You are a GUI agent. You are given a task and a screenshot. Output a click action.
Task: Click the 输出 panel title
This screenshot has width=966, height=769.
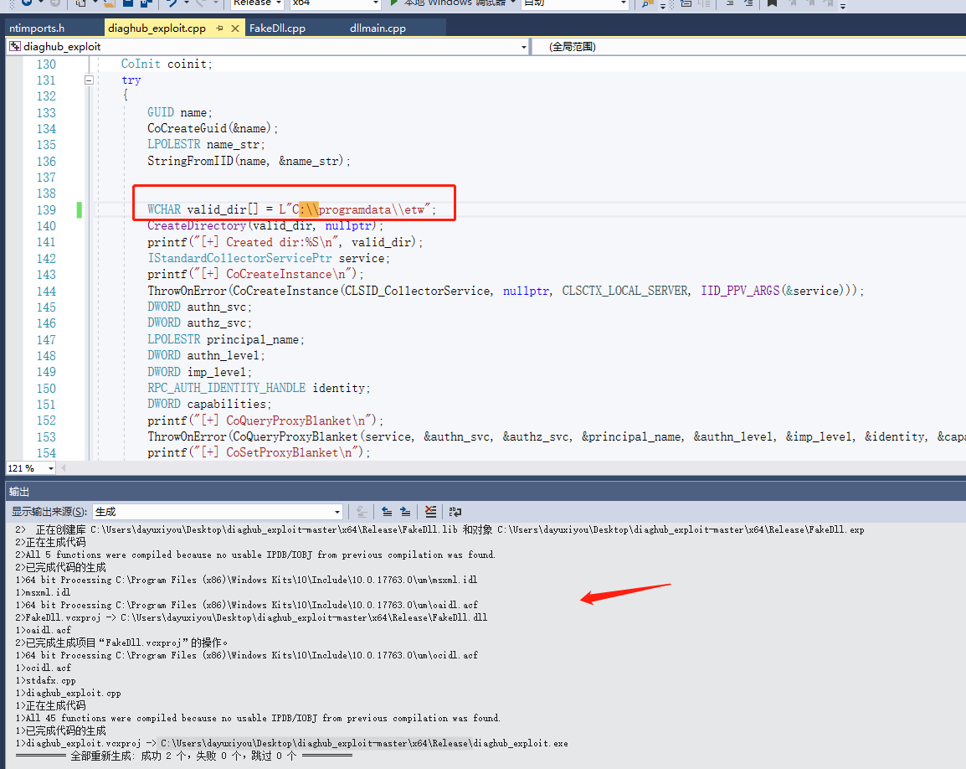(x=19, y=492)
